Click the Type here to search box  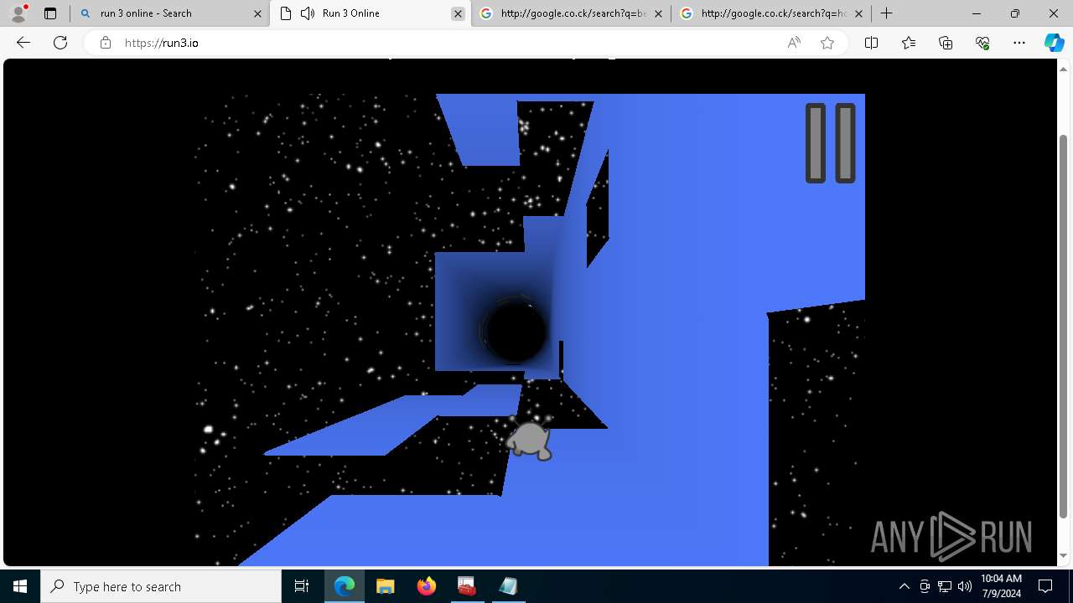(x=161, y=586)
